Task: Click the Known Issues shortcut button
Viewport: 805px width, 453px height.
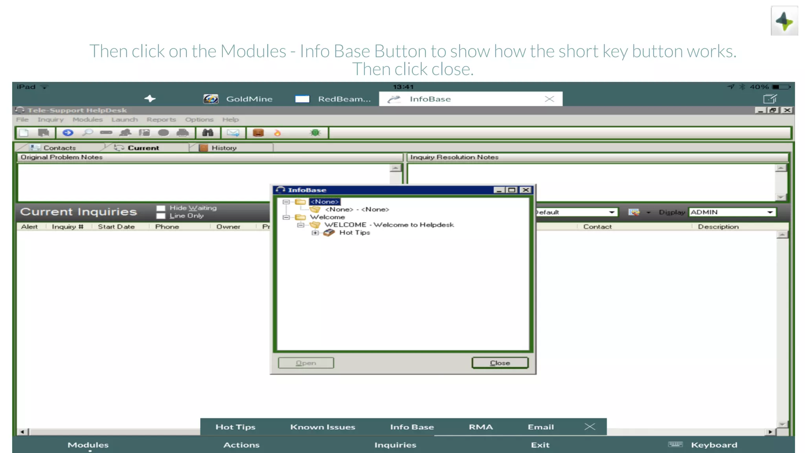Action: (323, 427)
